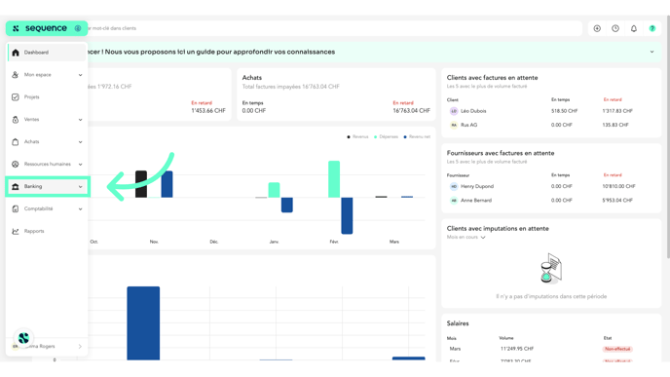Viewport: 670px width, 377px height.
Task: Expand Ressources humaines submenu chevron
Action: click(80, 164)
